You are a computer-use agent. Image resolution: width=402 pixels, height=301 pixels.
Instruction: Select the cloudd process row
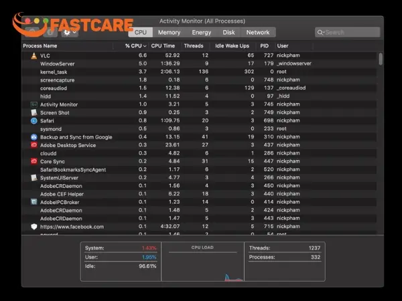200,153
